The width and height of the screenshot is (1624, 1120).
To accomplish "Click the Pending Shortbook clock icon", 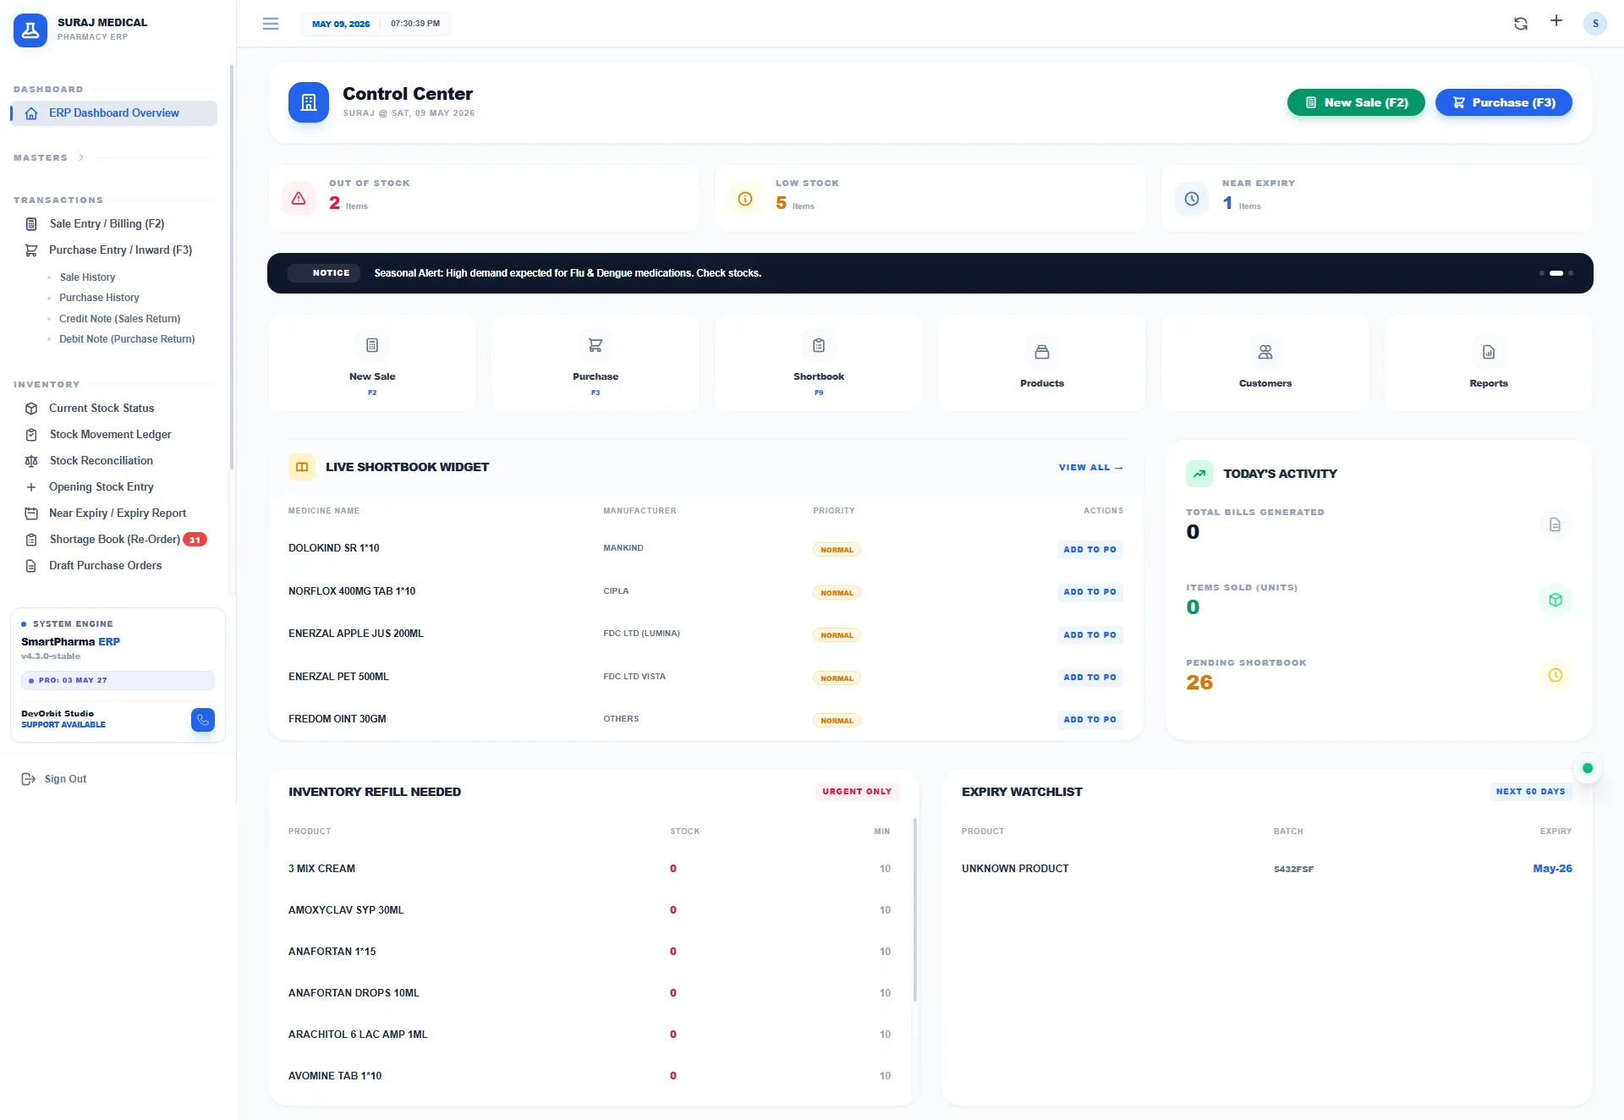I will pos(1555,675).
